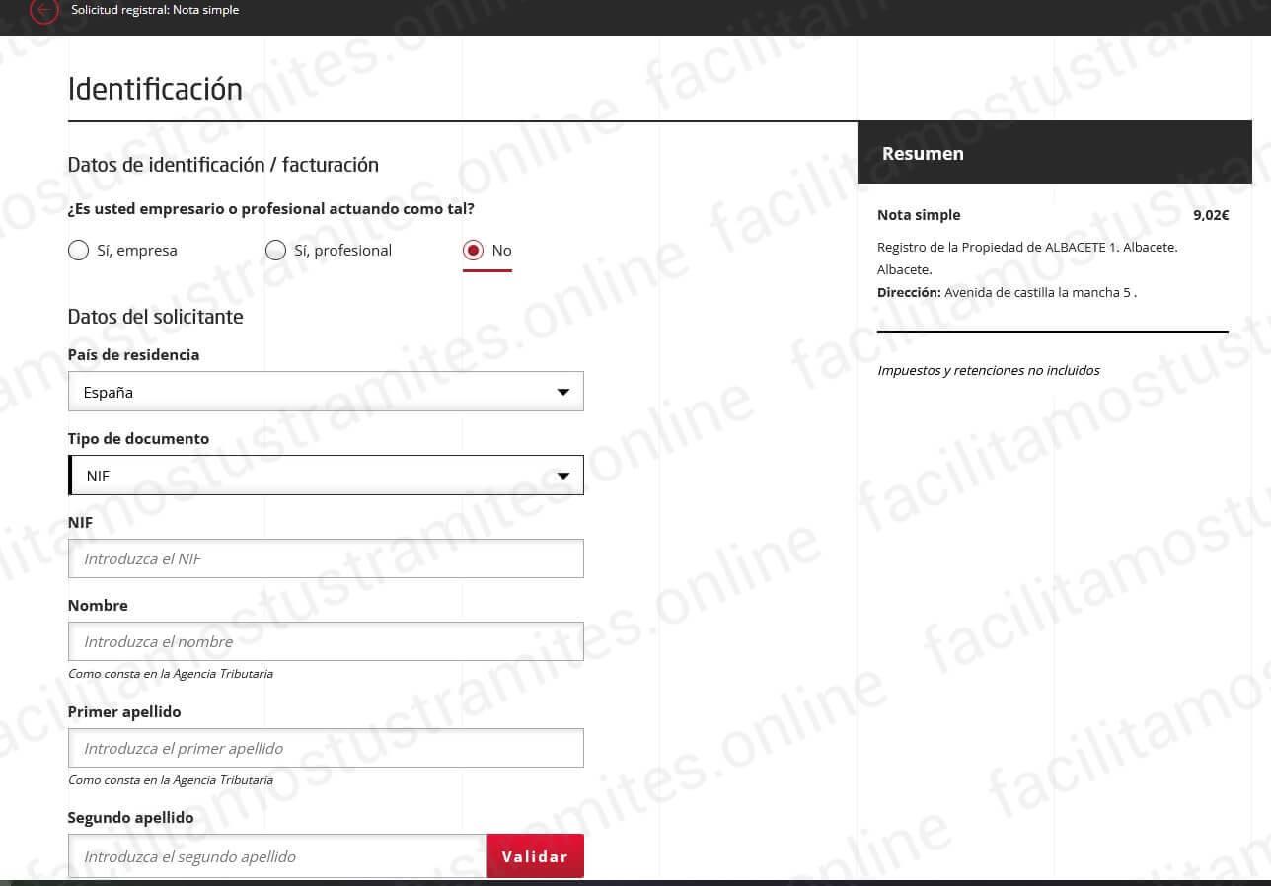The height and width of the screenshot is (886, 1271).
Task: Click the chevron on País de residencia selector
Action: (x=563, y=391)
